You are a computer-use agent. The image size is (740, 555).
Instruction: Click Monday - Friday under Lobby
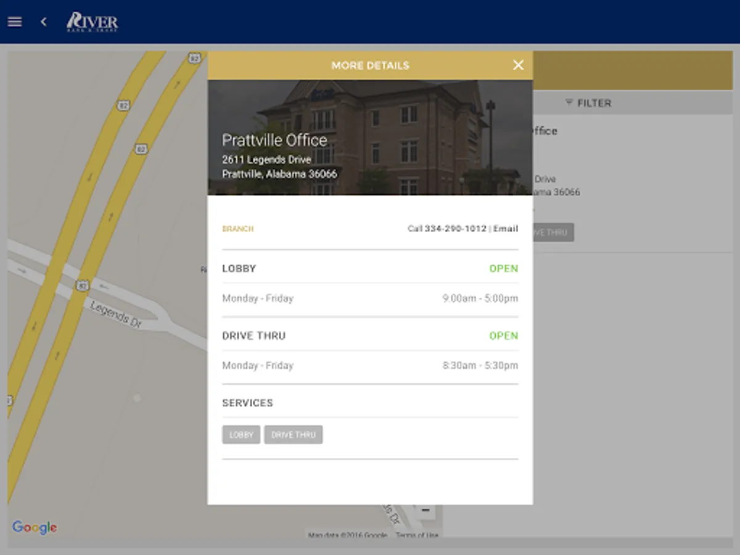(x=258, y=298)
